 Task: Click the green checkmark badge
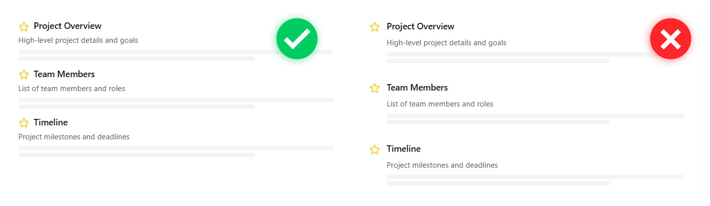point(297,39)
